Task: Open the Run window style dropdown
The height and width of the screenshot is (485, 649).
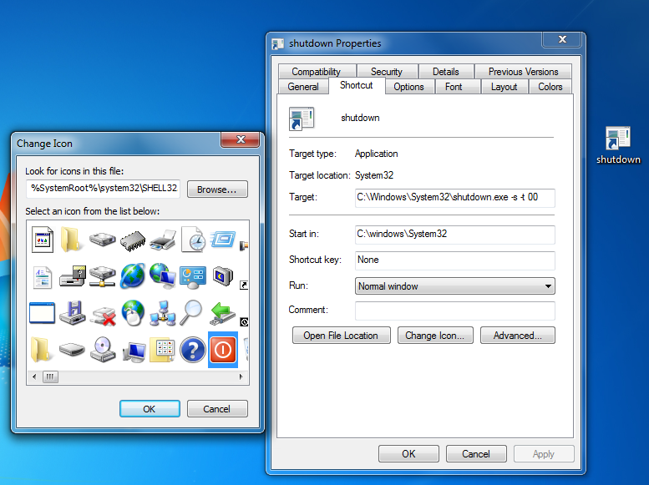Action: 455,286
